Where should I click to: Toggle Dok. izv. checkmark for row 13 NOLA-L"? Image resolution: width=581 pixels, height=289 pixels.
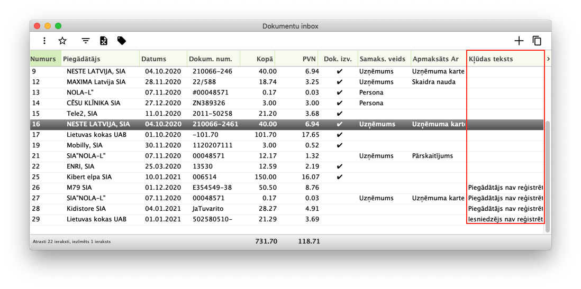339,92
